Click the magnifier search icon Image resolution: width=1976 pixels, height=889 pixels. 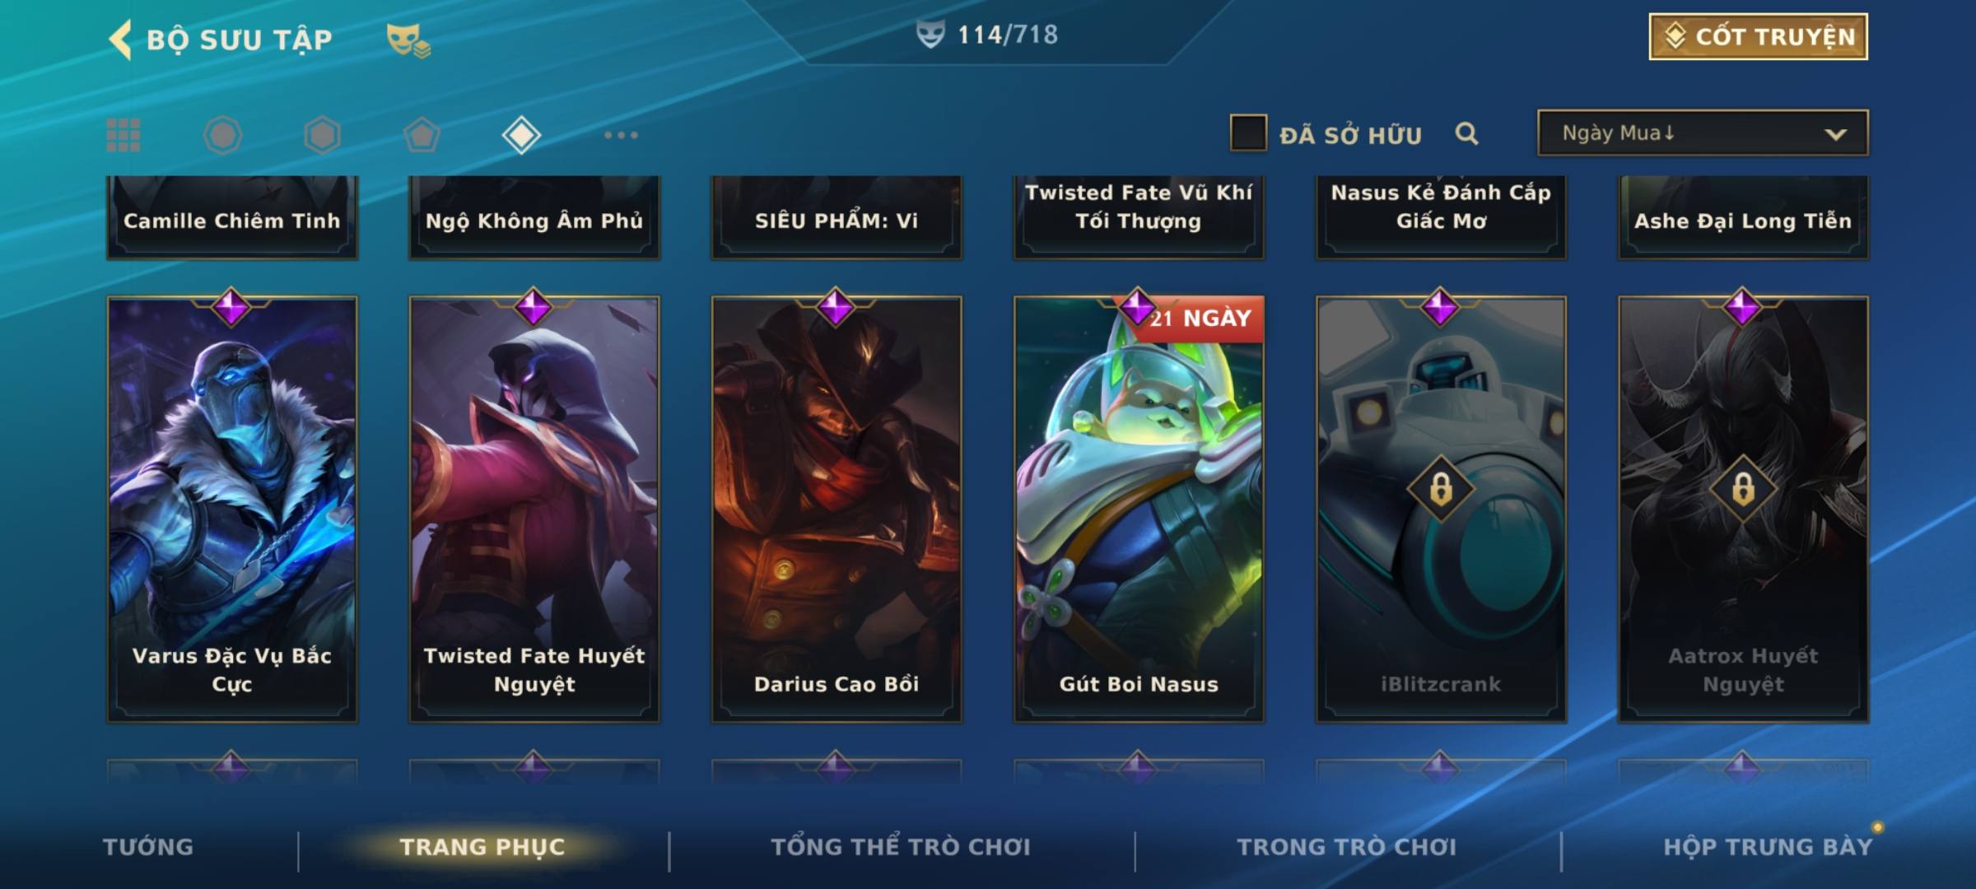[1466, 133]
